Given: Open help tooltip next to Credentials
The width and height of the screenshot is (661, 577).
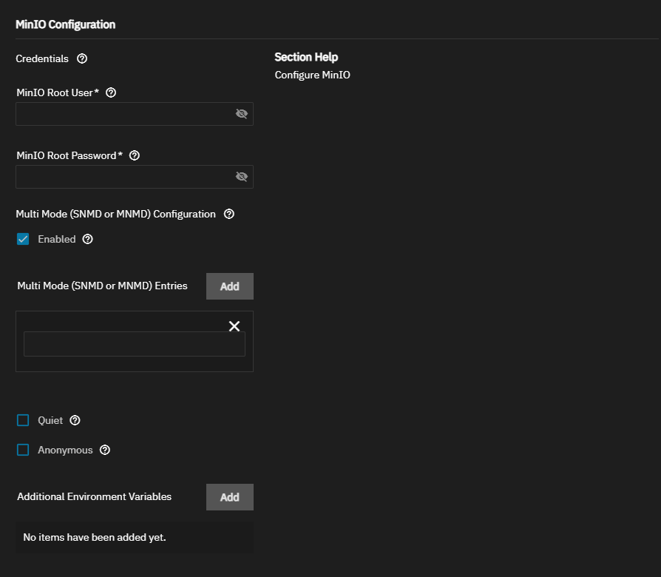Looking at the screenshot, I should (x=82, y=58).
